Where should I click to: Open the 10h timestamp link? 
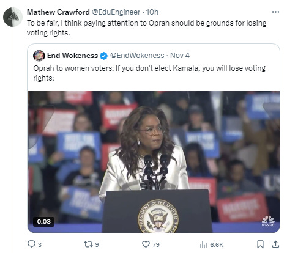click(152, 12)
